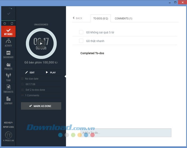Go back using the Back link
This screenshot has width=187, height=148.
click(77, 18)
